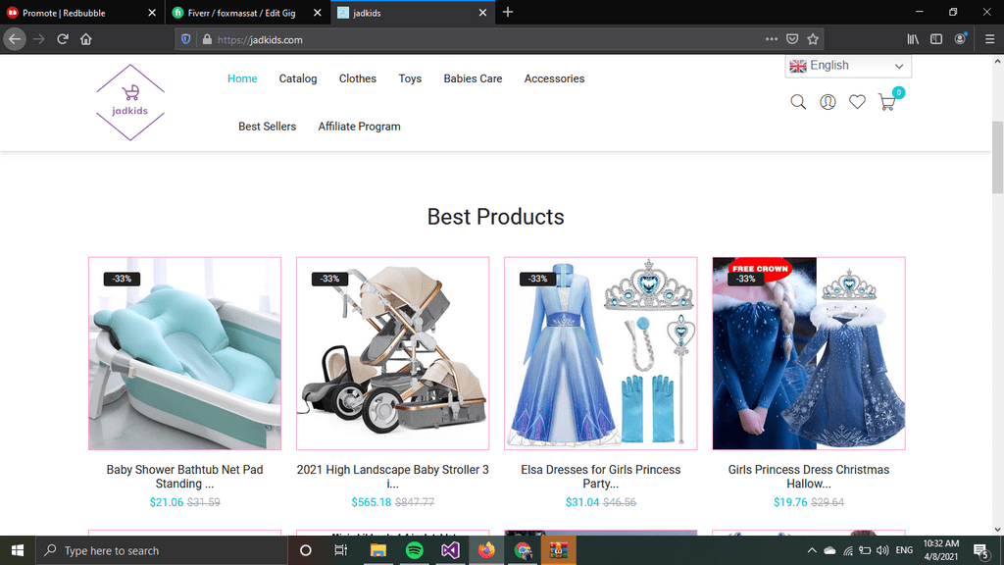1004x565 pixels.
Task: Save page to Pocket icon
Action: pyautogui.click(x=792, y=39)
